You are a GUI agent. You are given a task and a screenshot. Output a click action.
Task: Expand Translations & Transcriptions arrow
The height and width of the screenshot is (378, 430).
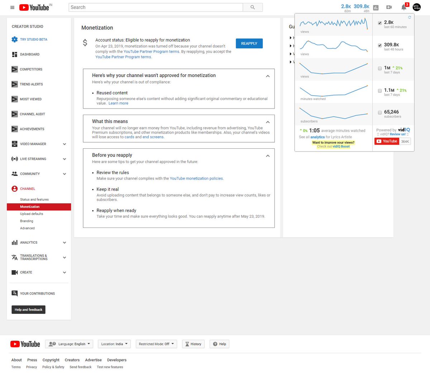(x=64, y=257)
